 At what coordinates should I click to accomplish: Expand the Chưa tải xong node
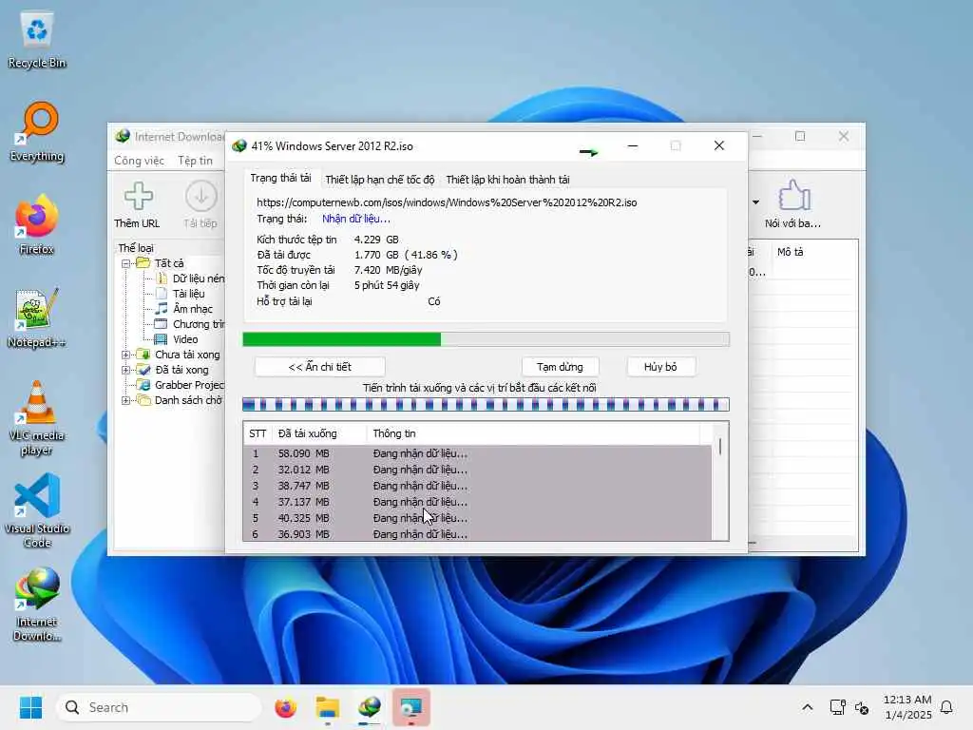coord(126,355)
